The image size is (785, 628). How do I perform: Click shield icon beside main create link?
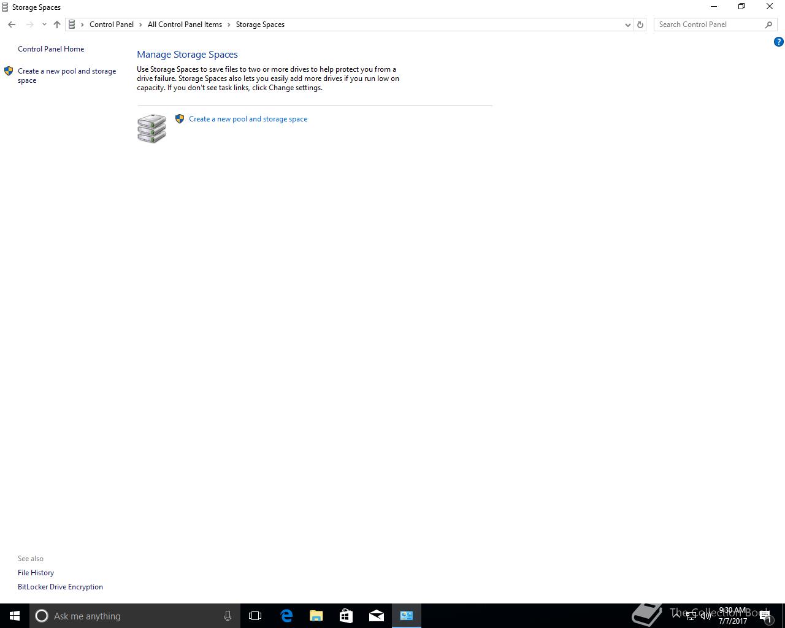click(x=180, y=119)
